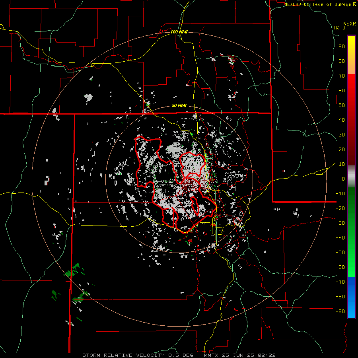358x358 pixels.
Task: Click the NEXR label above the color bar
Action: [x=350, y=24]
